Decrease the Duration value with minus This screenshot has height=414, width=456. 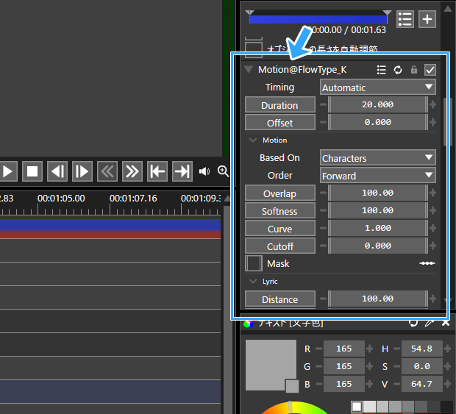click(324, 104)
